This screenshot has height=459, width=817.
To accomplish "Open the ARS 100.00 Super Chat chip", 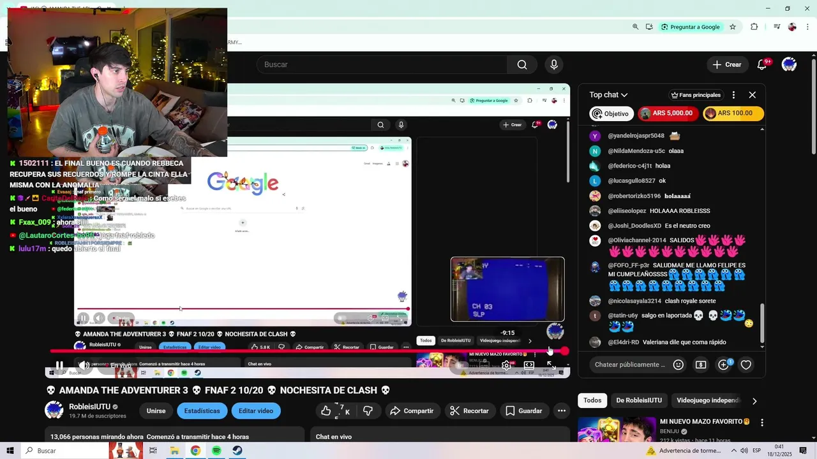I will click(x=733, y=113).
